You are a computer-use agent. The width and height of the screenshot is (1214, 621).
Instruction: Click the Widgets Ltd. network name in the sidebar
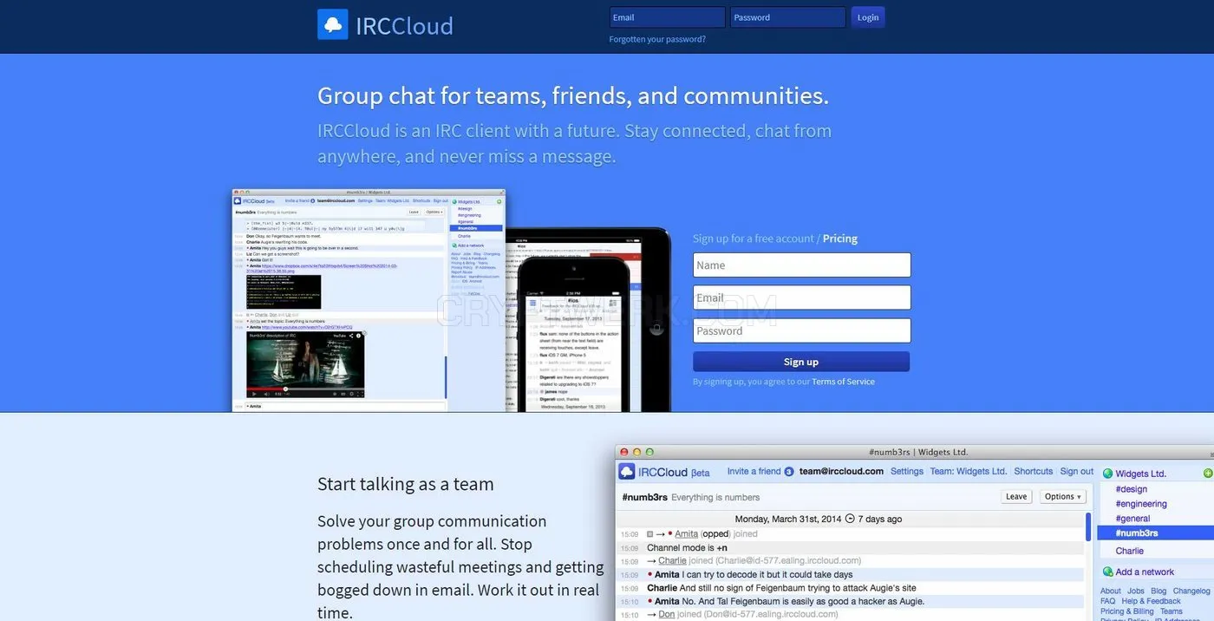1140,474
